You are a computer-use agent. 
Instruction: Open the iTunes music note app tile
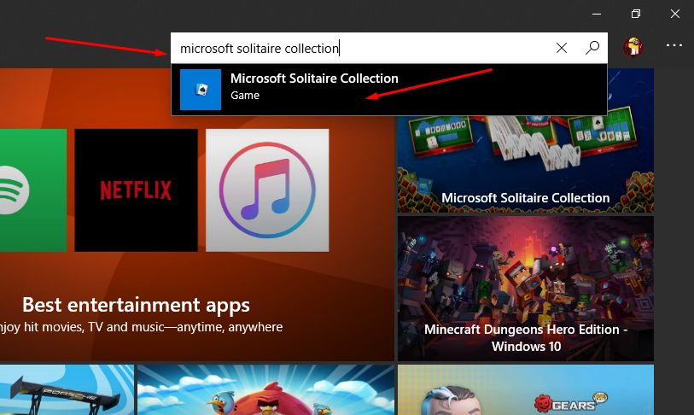267,190
